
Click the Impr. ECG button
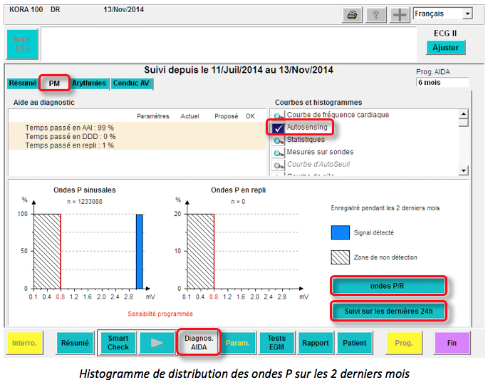point(21,44)
